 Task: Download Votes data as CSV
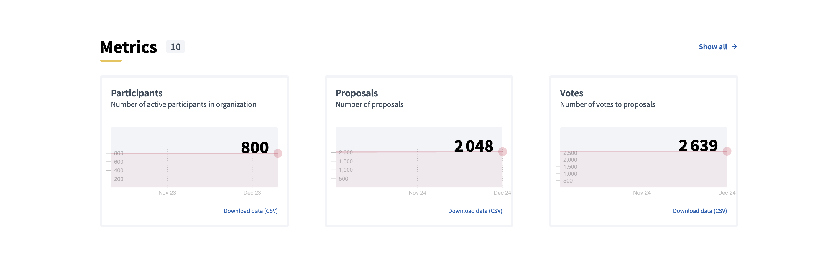700,211
